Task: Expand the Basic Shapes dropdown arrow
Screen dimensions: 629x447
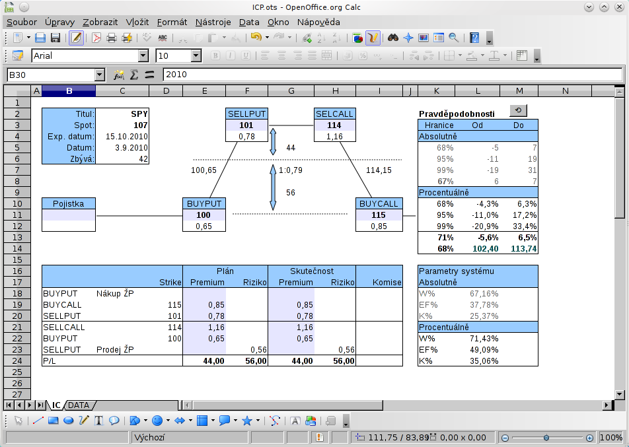Action: coord(145,421)
